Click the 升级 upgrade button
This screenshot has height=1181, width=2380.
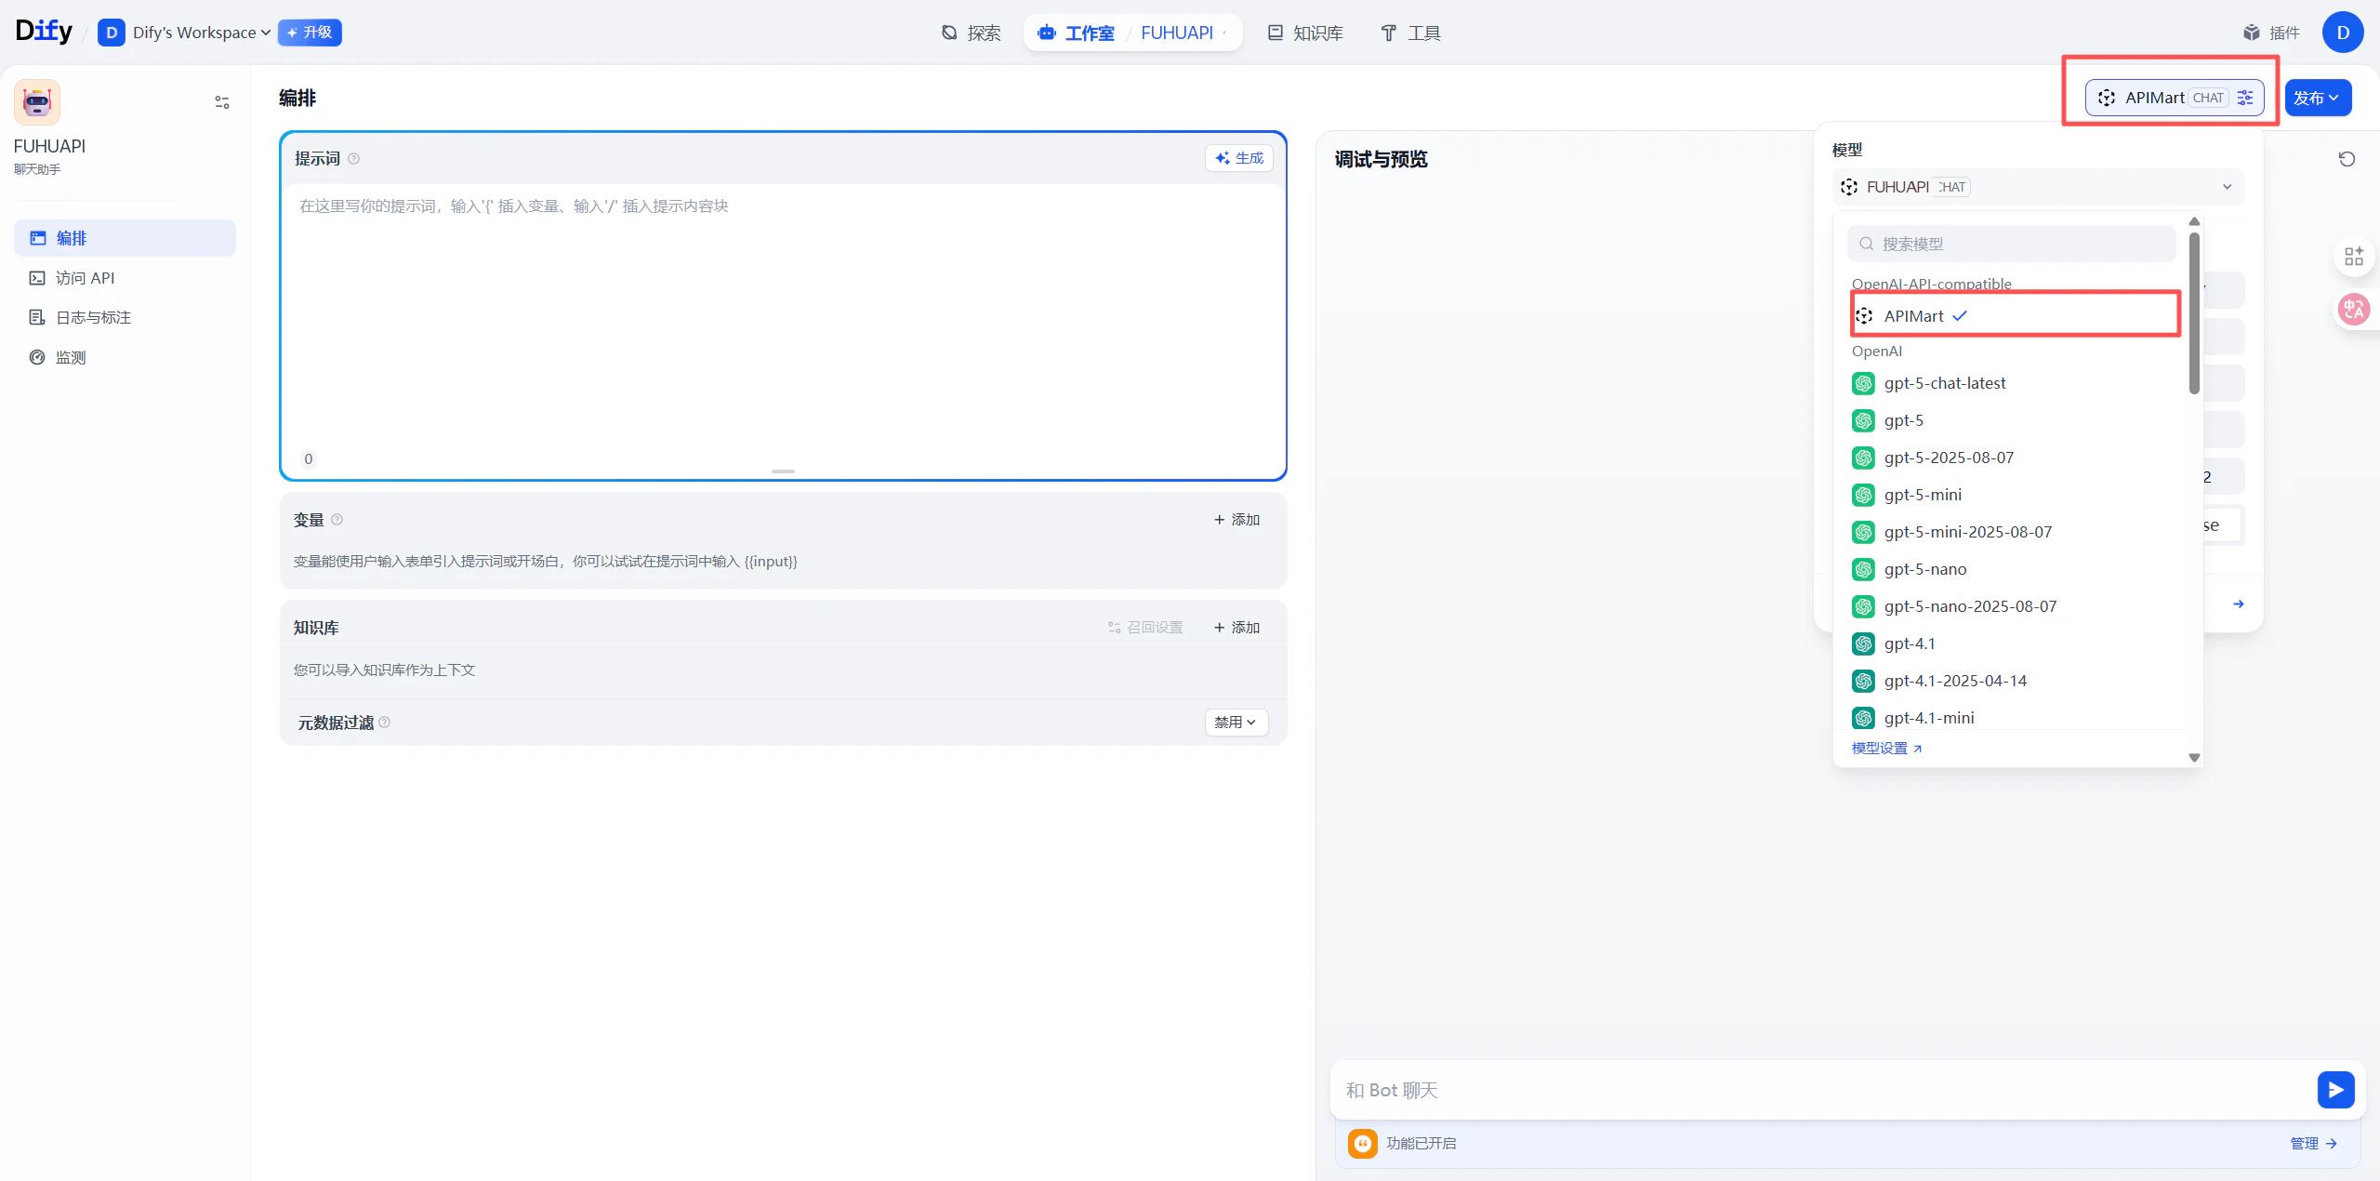tap(310, 33)
